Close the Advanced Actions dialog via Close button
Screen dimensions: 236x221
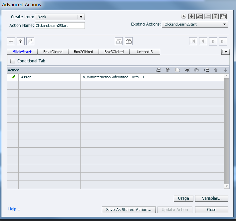click(x=212, y=210)
